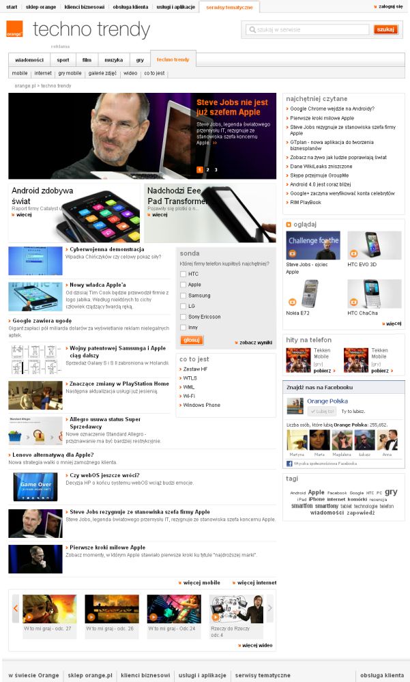Submit poll with 'głosuj' button
This screenshot has height=682, width=410.
[x=191, y=340]
